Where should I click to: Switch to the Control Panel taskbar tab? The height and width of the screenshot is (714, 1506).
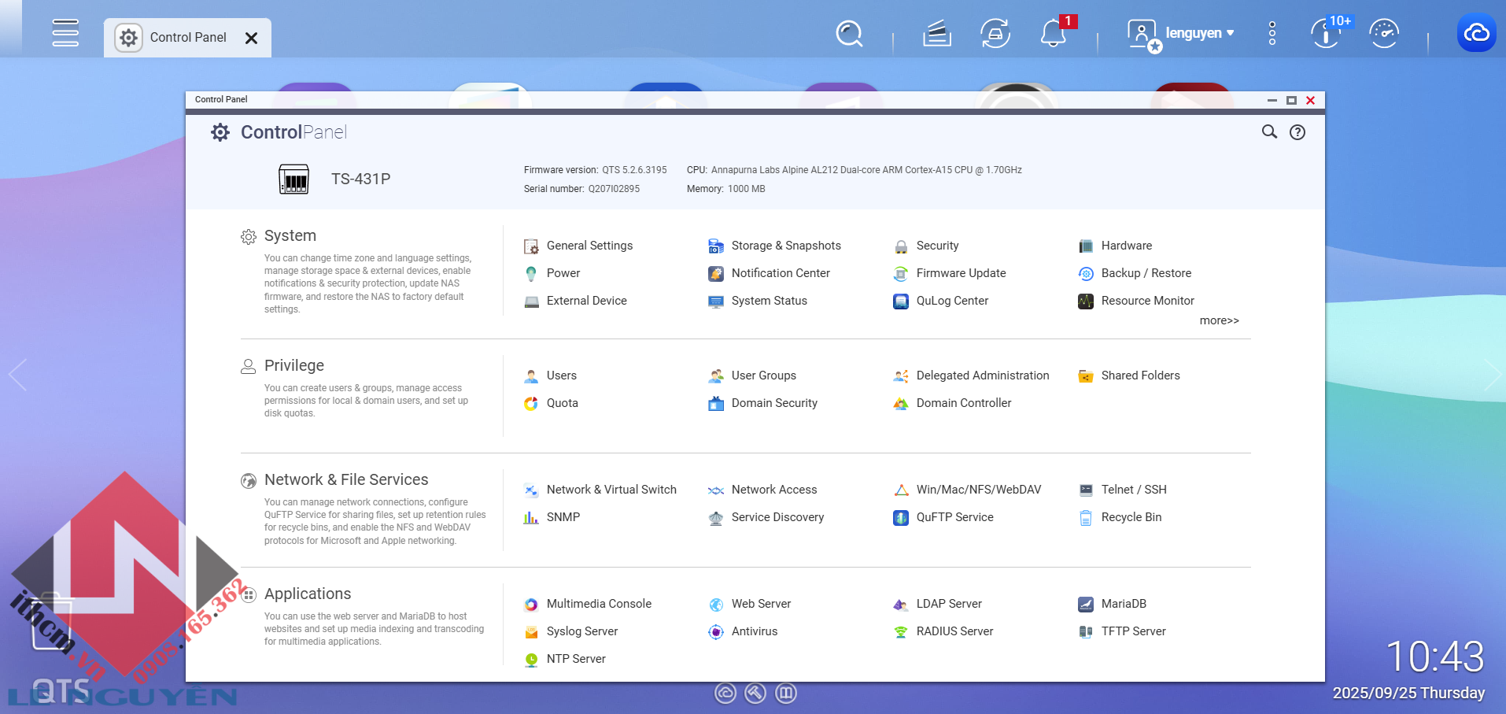(x=187, y=38)
